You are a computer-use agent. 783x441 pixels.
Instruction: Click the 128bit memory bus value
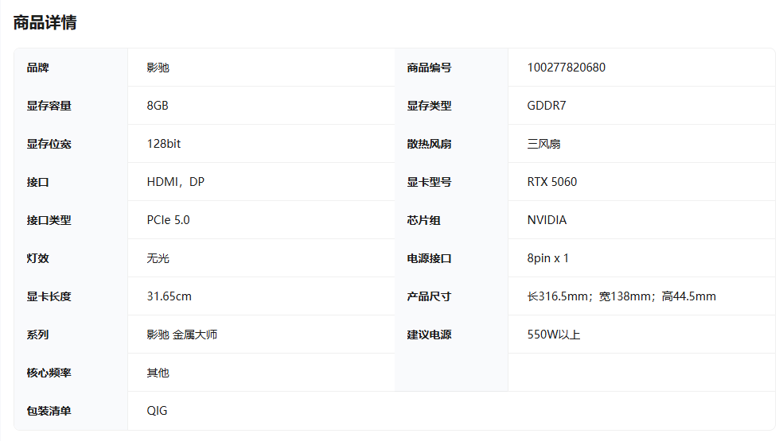[164, 144]
